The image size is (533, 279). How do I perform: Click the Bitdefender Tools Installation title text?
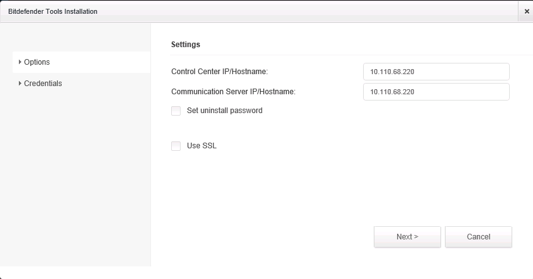coord(52,11)
